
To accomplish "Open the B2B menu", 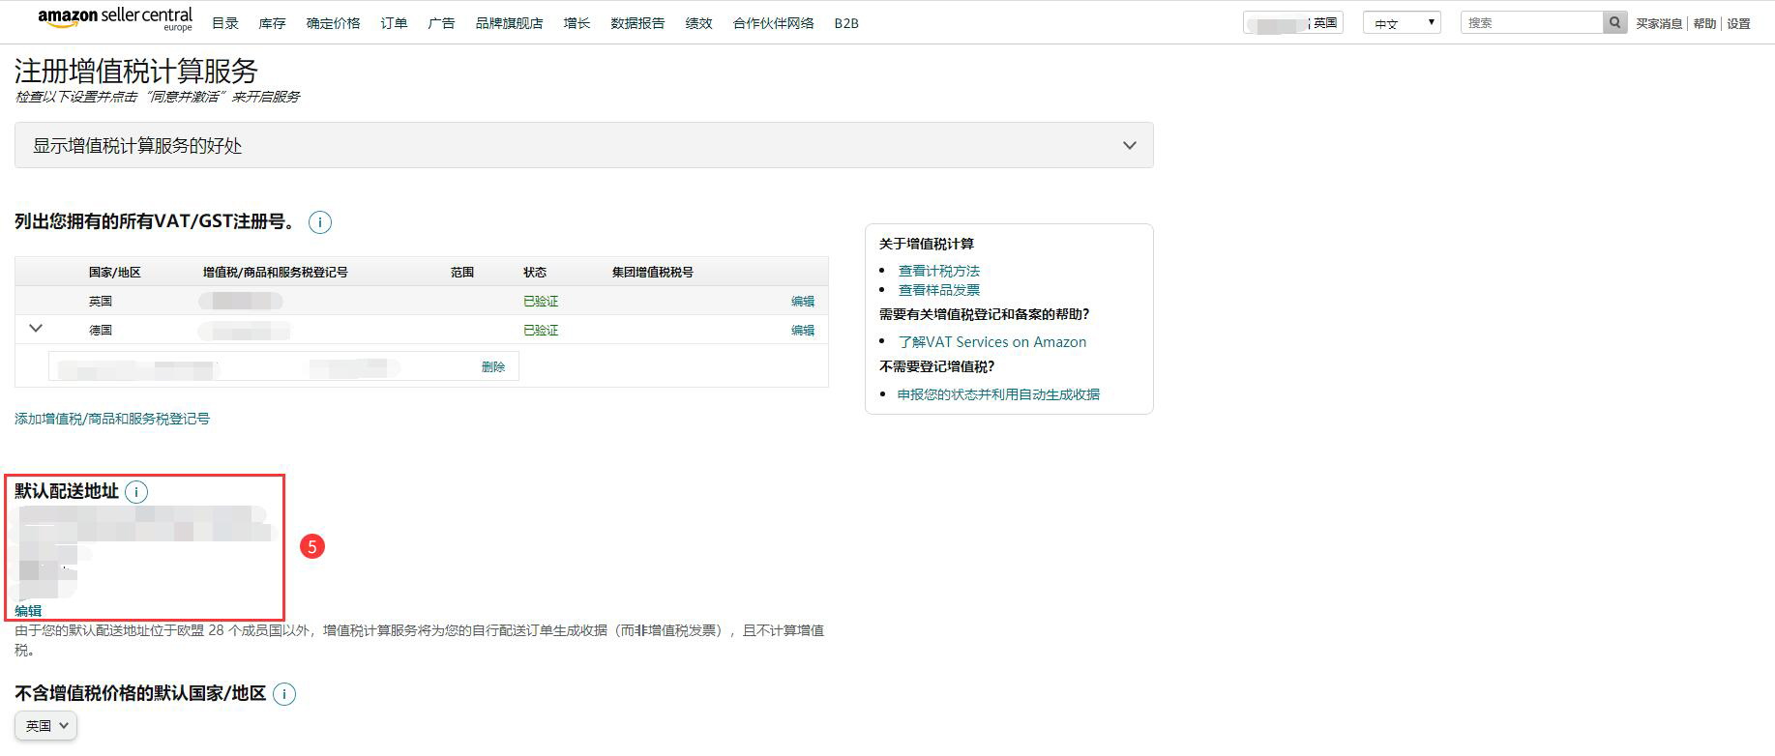I will (x=846, y=23).
